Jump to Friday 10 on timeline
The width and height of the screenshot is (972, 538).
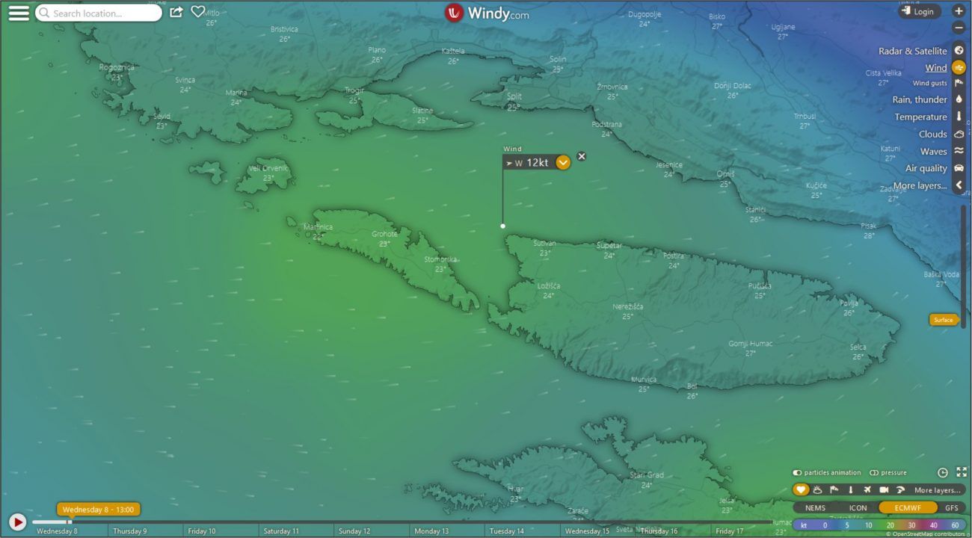coord(202,531)
